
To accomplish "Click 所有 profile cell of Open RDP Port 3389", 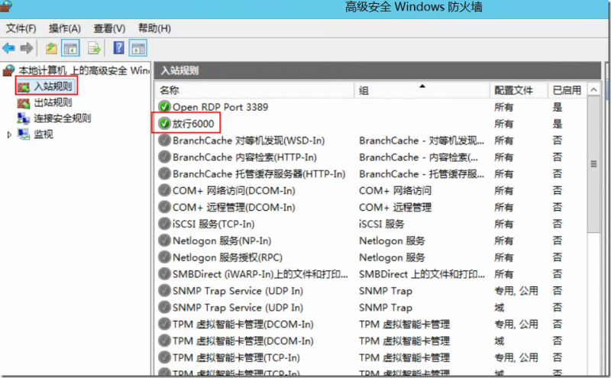I will [x=504, y=107].
